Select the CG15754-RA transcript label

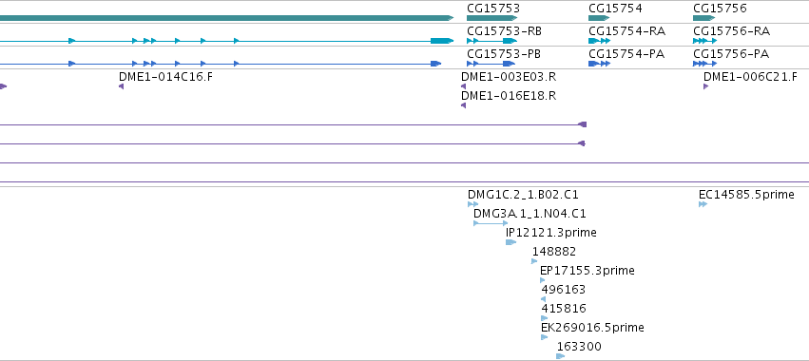coord(626,31)
